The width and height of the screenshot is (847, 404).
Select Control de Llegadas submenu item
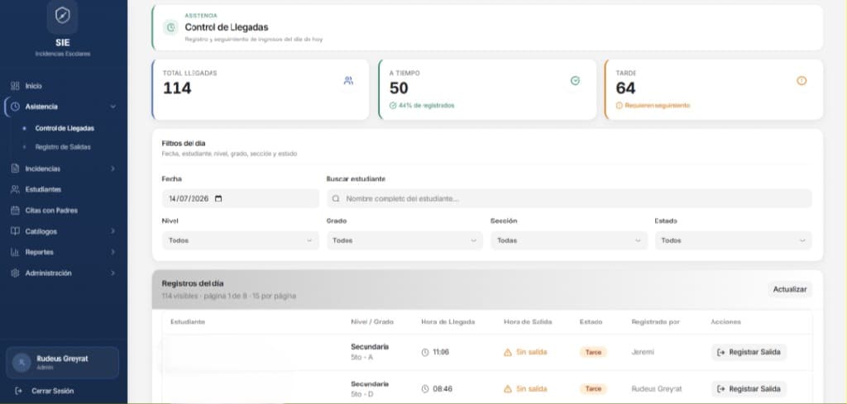pyautogui.click(x=65, y=128)
